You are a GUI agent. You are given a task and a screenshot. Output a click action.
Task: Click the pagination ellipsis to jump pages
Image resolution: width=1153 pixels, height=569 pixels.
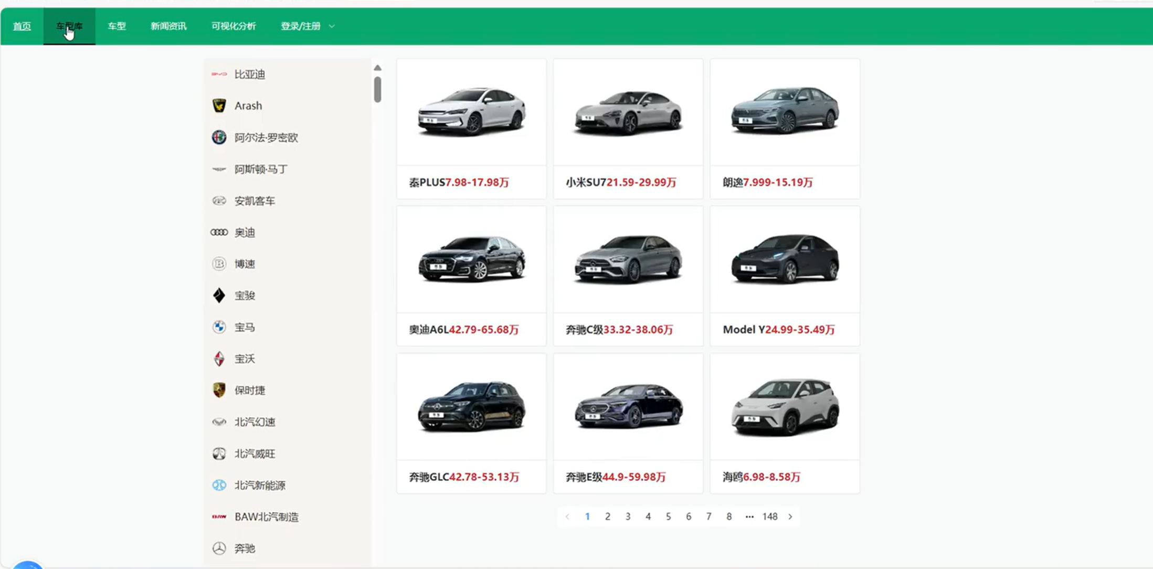(x=749, y=517)
